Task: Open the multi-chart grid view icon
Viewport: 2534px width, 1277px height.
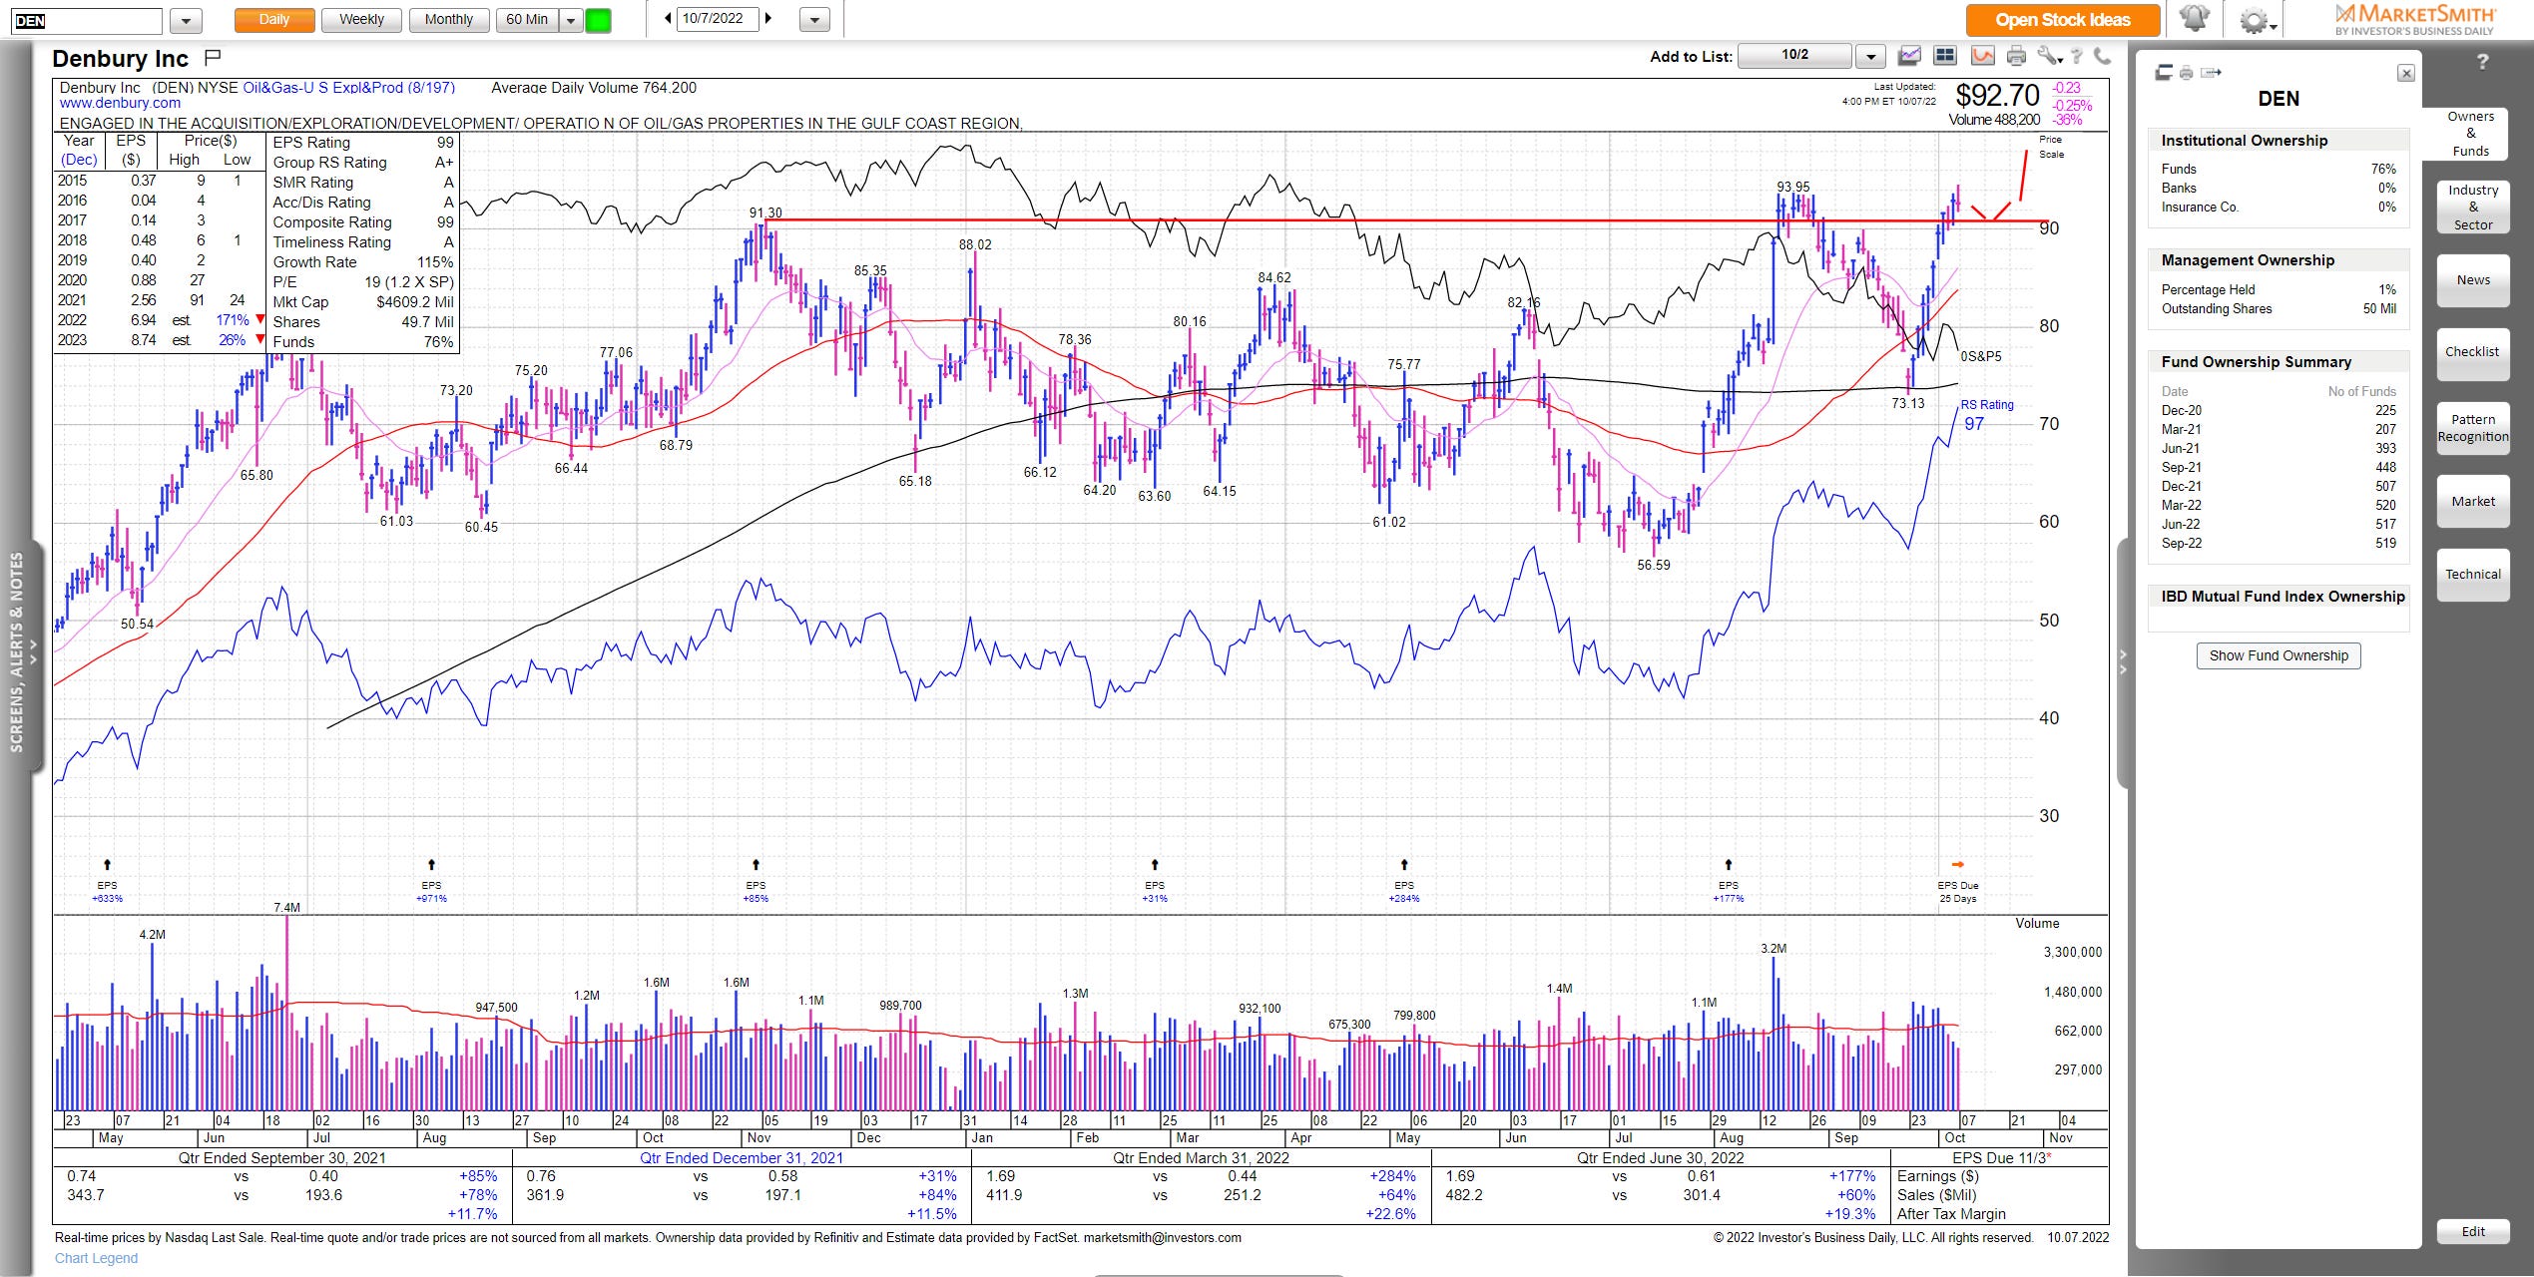Action: point(1944,56)
